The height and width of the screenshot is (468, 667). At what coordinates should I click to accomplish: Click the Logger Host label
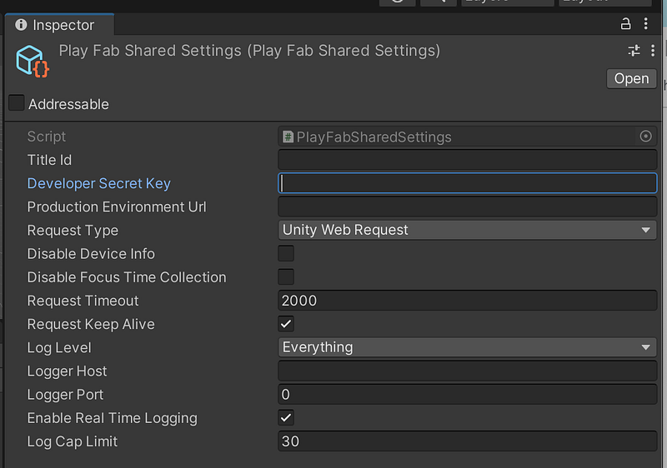tap(67, 371)
